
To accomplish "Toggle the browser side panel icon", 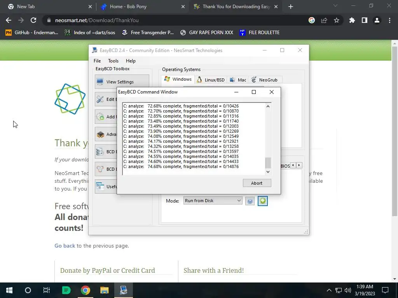I will tap(365, 20).
